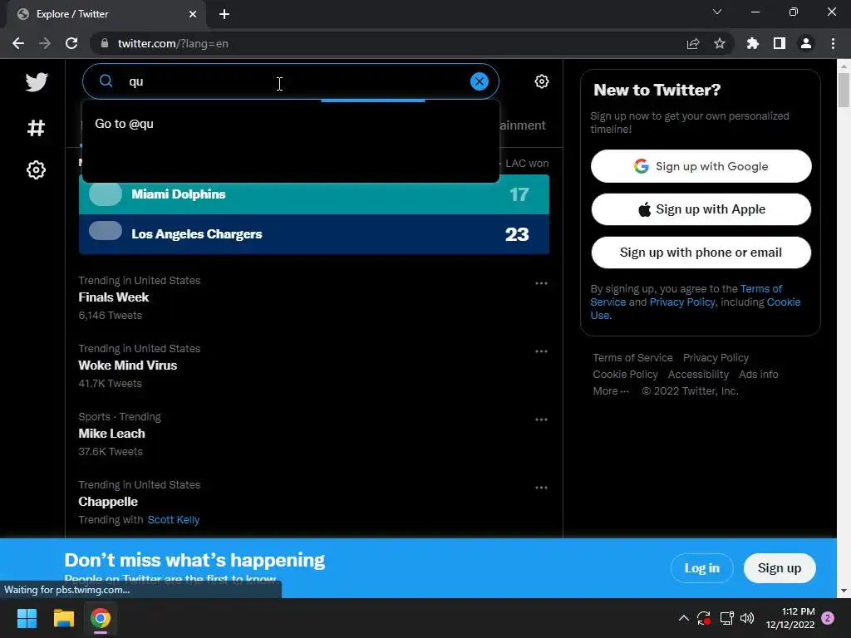851x638 pixels.
Task: Open the taskbar clock and date
Action: coord(790,618)
